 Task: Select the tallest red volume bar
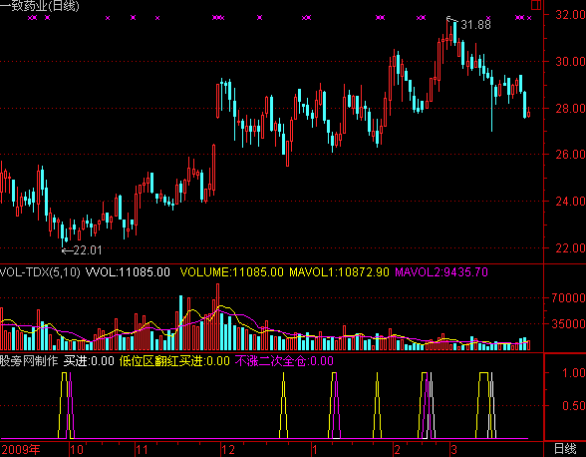click(217, 317)
